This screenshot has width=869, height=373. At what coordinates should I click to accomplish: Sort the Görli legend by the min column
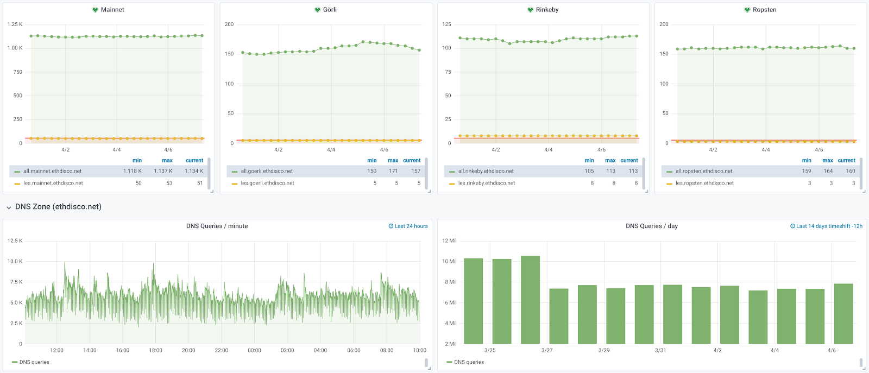pyautogui.click(x=371, y=161)
